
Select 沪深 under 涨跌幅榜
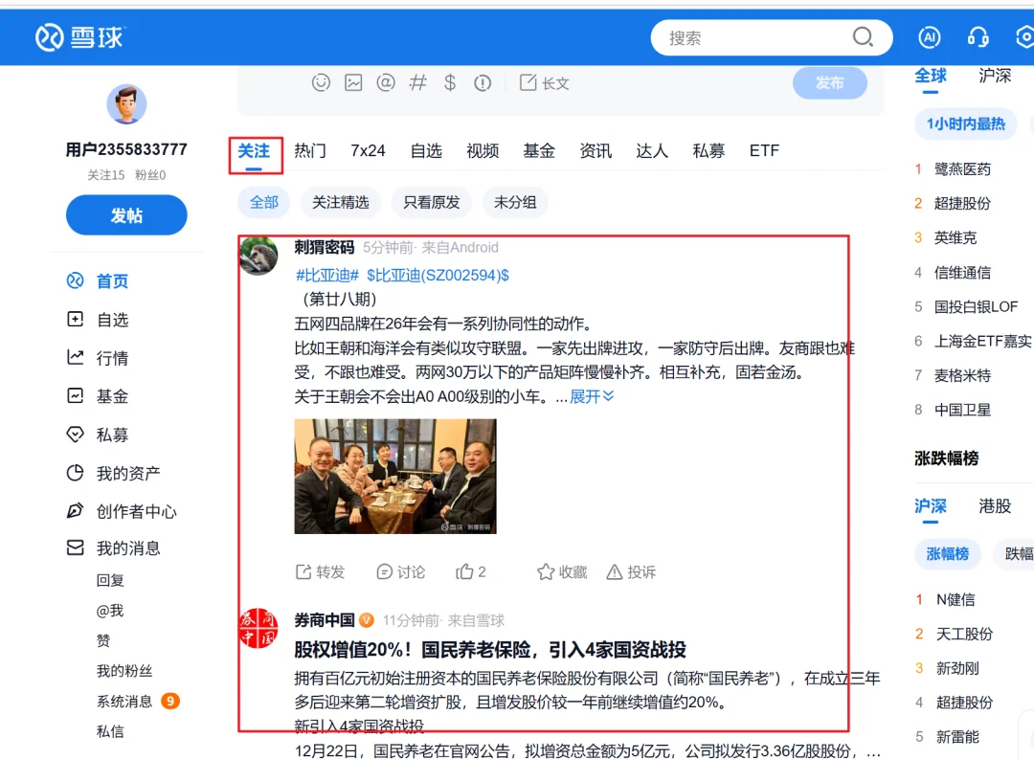click(931, 506)
